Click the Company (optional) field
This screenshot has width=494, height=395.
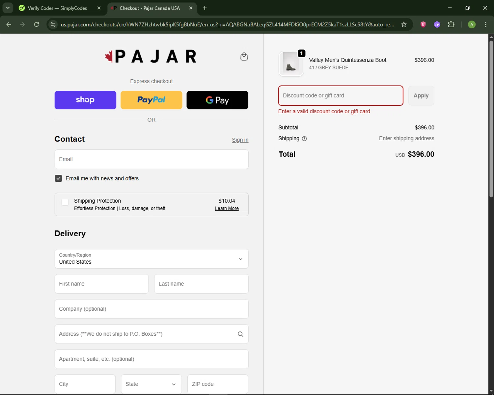(151, 309)
